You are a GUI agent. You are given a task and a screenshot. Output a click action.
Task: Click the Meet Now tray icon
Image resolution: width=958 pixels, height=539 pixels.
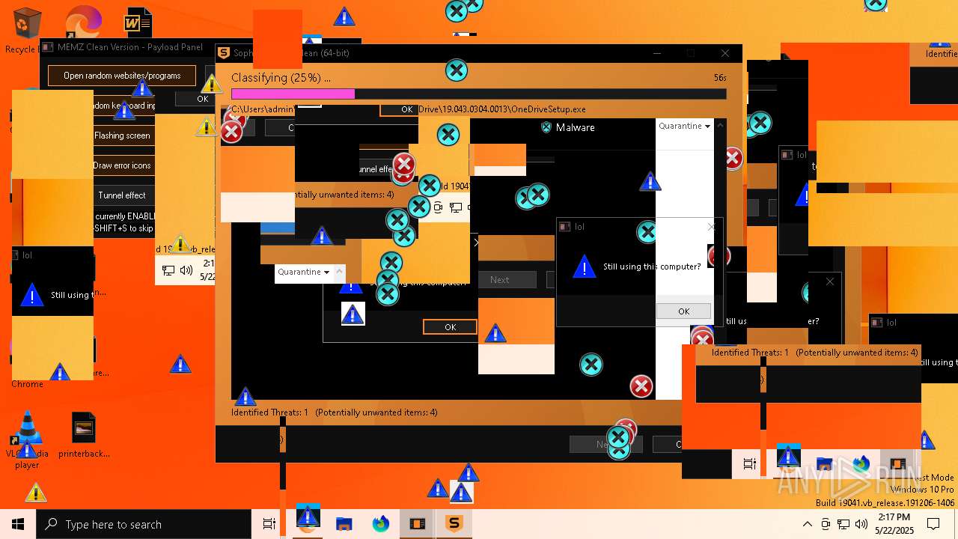coord(826,524)
